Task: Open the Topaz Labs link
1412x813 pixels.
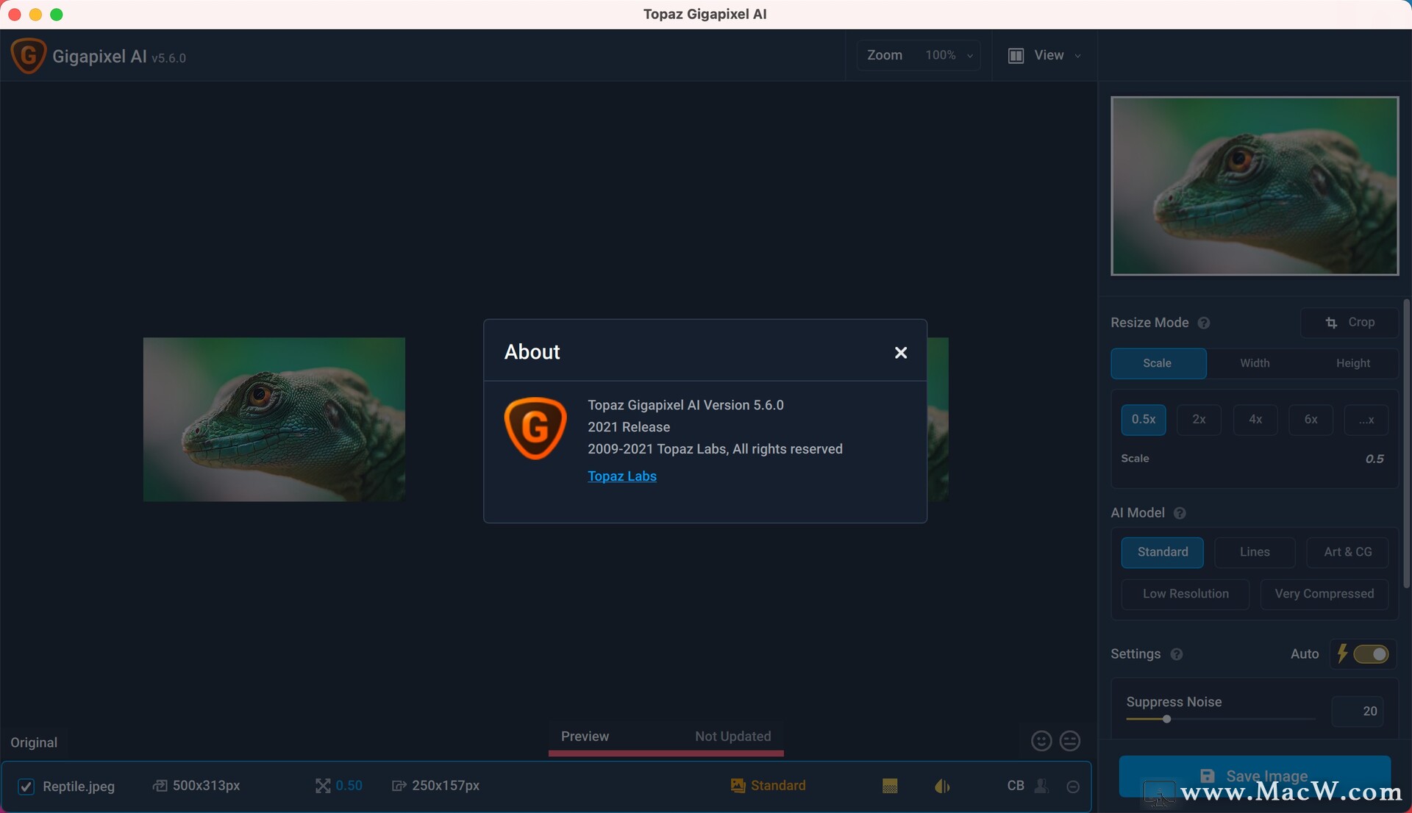Action: click(621, 476)
